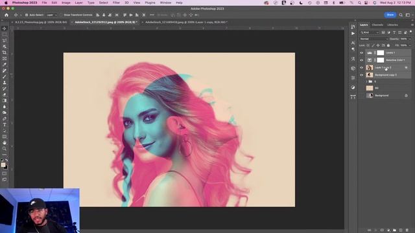Select the Levels 1 layer mask thumbnail
The image size is (415, 233).
point(381,53)
